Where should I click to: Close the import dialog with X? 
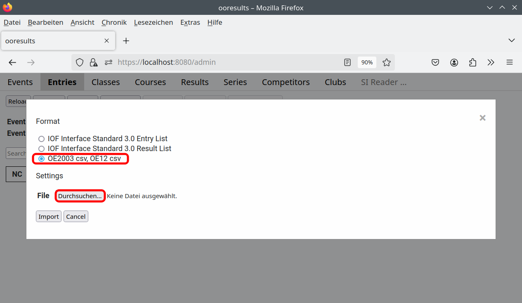(482, 118)
